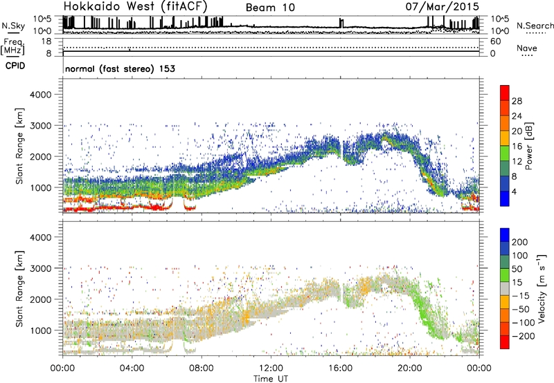Select the '04:00' time tick label

pos(132,368)
